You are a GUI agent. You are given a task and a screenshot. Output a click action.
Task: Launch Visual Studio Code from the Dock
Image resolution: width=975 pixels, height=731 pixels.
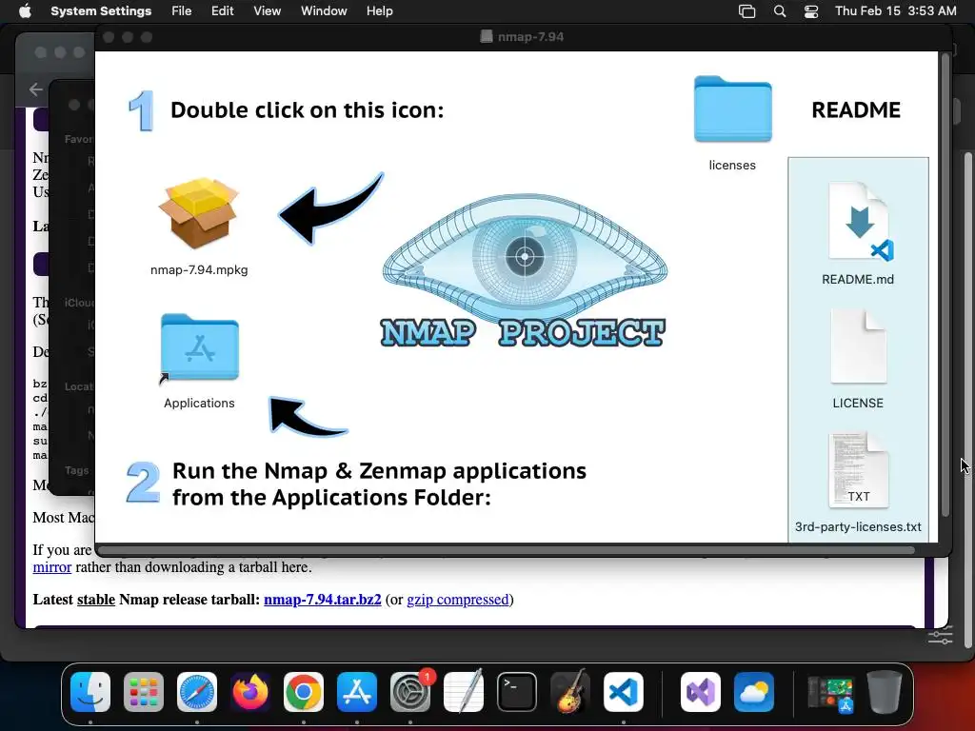click(x=624, y=692)
